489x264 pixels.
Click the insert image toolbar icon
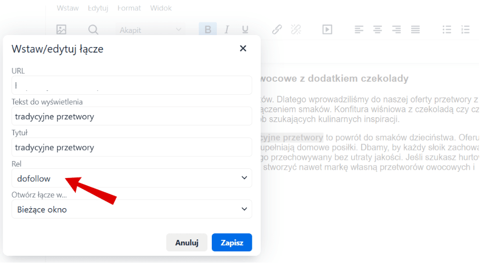61,30
